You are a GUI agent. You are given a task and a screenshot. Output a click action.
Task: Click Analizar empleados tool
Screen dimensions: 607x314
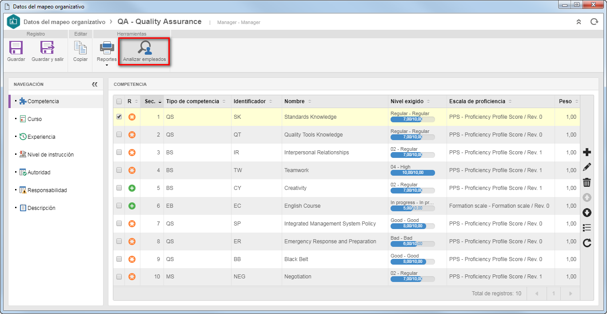(x=144, y=52)
